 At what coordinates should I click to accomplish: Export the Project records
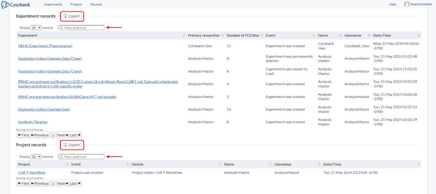pyautogui.click(x=72, y=145)
